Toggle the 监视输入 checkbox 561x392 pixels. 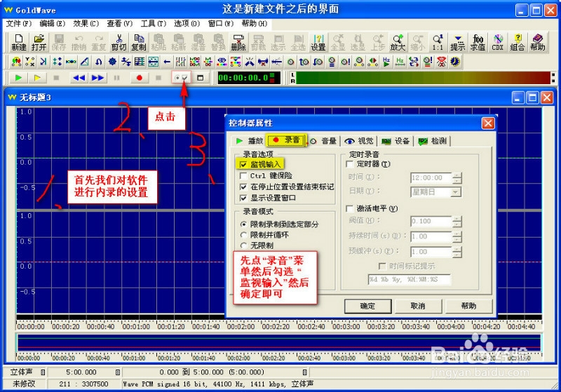tap(243, 165)
